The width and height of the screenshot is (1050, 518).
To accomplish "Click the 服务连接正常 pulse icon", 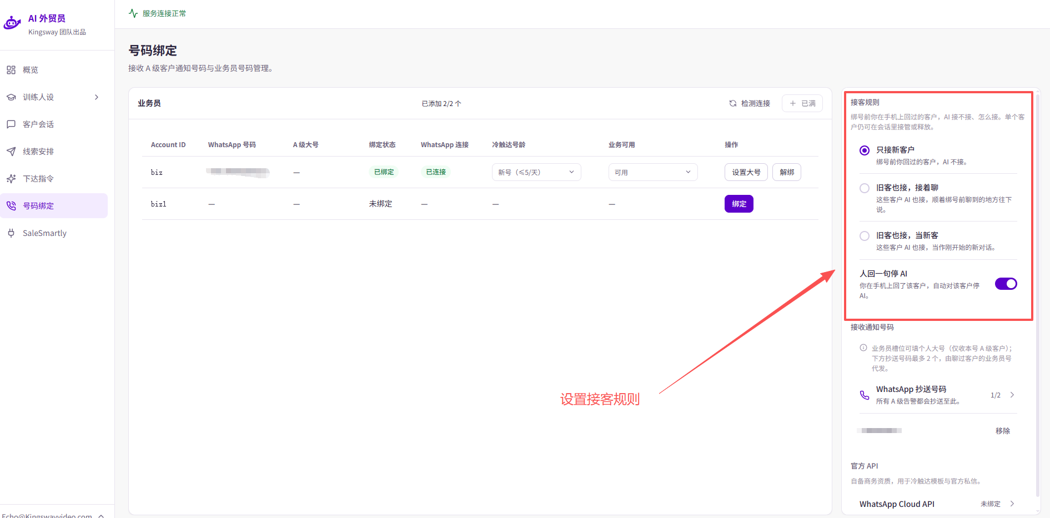I will 133,13.
